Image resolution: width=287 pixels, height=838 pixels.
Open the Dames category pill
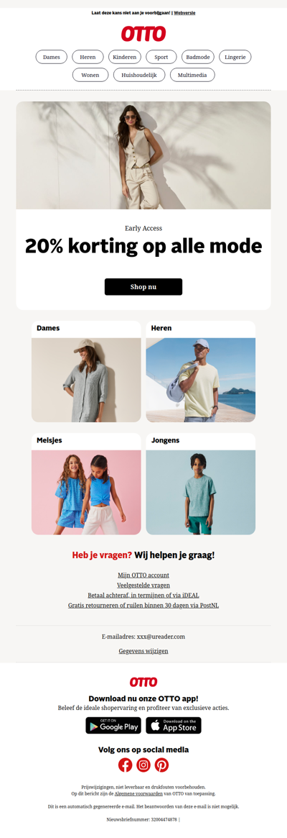(51, 57)
